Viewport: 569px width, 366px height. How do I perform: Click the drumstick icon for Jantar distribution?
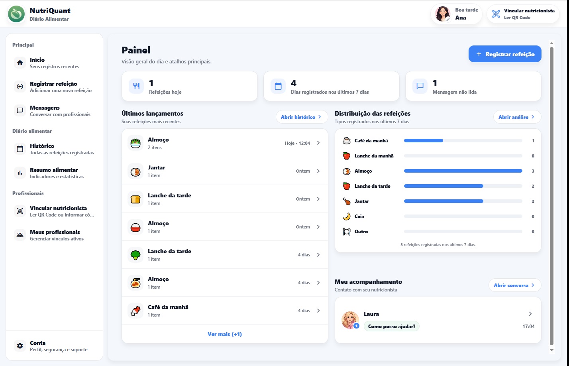pyautogui.click(x=347, y=201)
